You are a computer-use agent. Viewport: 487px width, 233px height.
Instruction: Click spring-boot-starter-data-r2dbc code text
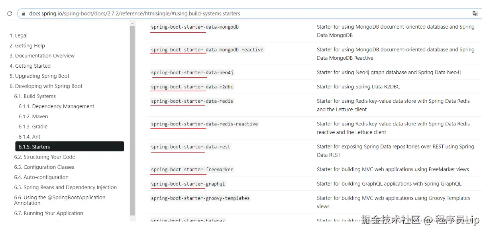click(192, 87)
